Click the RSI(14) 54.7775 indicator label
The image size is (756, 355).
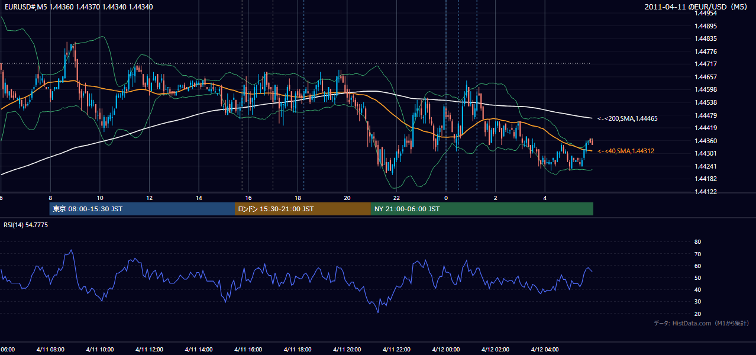[26, 225]
